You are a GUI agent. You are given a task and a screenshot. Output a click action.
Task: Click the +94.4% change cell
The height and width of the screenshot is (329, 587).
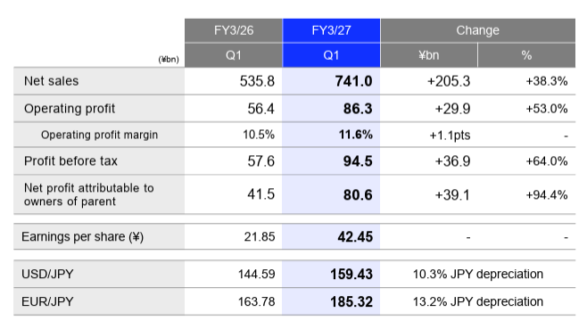(547, 195)
